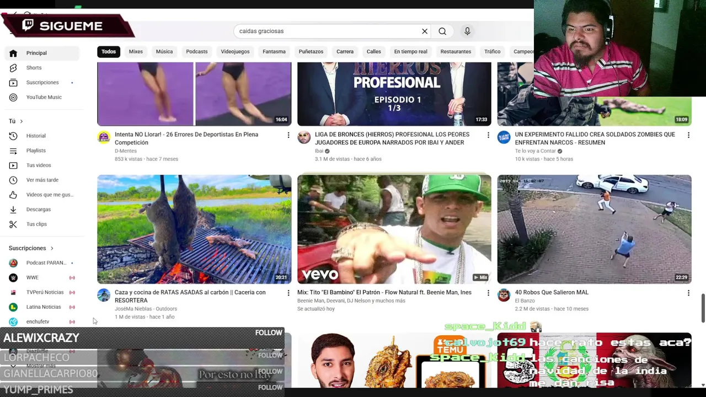Image resolution: width=706 pixels, height=397 pixels.
Task: Select the Mixes filter chip
Action: (136, 52)
